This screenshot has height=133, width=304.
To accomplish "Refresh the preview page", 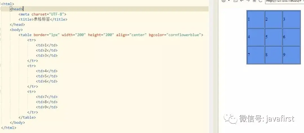I will [260, 1].
